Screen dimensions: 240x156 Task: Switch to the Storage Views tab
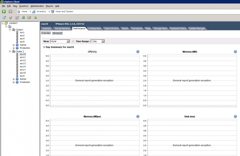(x=160, y=29)
